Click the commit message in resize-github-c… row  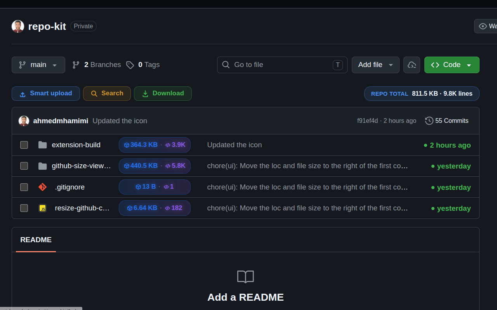pos(308,208)
